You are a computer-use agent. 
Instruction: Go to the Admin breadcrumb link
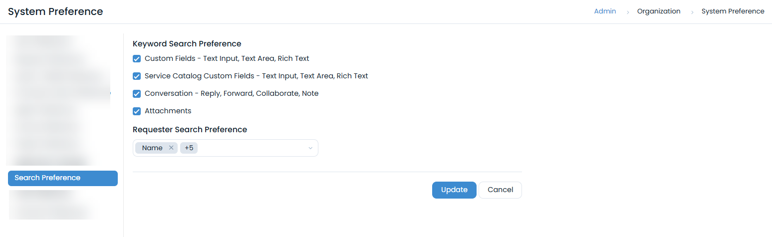[605, 11]
